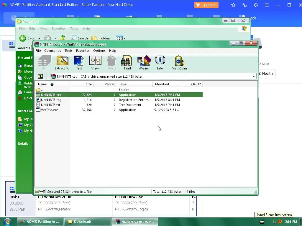
Task: Open the AOMEI hamburger menu icon
Action: point(267,5)
